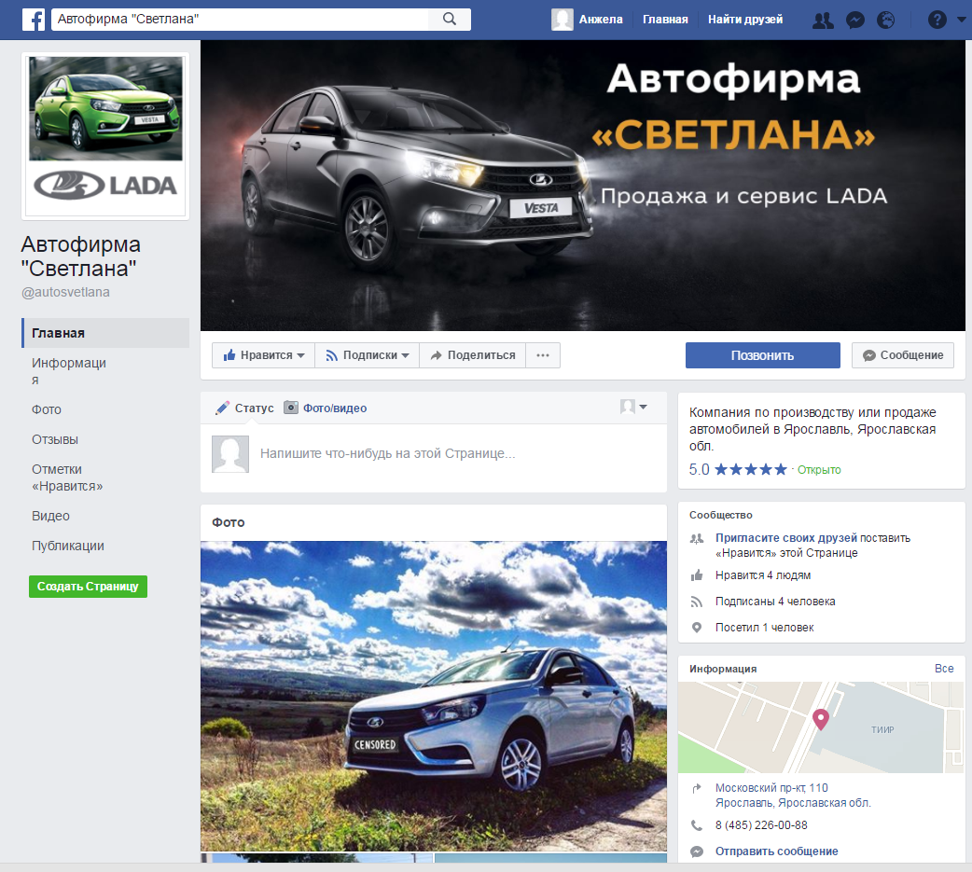The height and width of the screenshot is (872, 972).
Task: Click the friends icon beside Пригласите
Action: [697, 538]
